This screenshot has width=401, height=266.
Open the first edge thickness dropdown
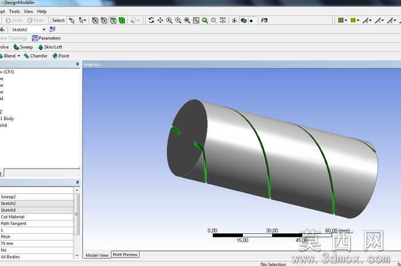[x=367, y=20]
